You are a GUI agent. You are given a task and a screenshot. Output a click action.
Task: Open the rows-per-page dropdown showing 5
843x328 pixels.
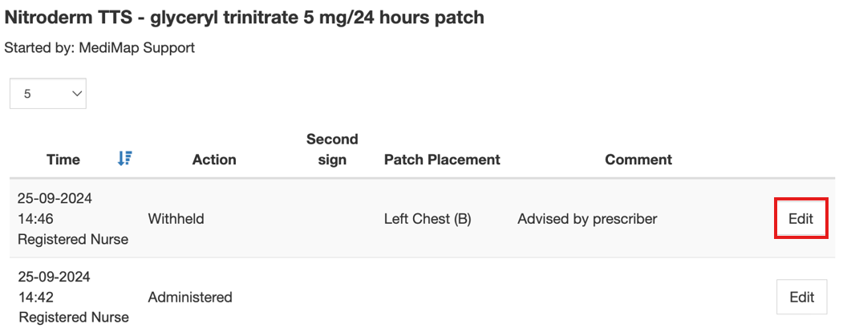click(x=48, y=94)
